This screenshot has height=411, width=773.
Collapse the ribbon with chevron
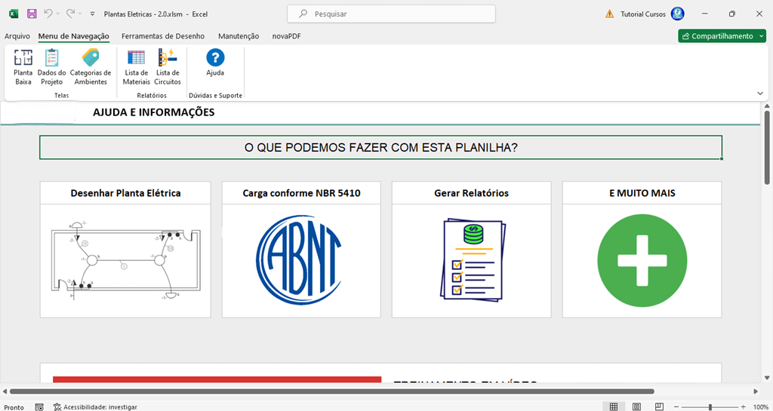[759, 93]
